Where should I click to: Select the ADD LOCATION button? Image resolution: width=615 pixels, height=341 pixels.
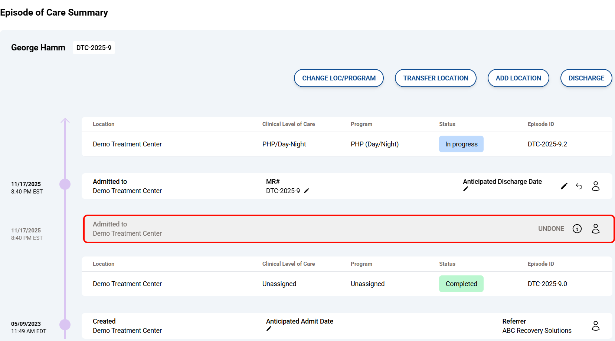pos(518,78)
